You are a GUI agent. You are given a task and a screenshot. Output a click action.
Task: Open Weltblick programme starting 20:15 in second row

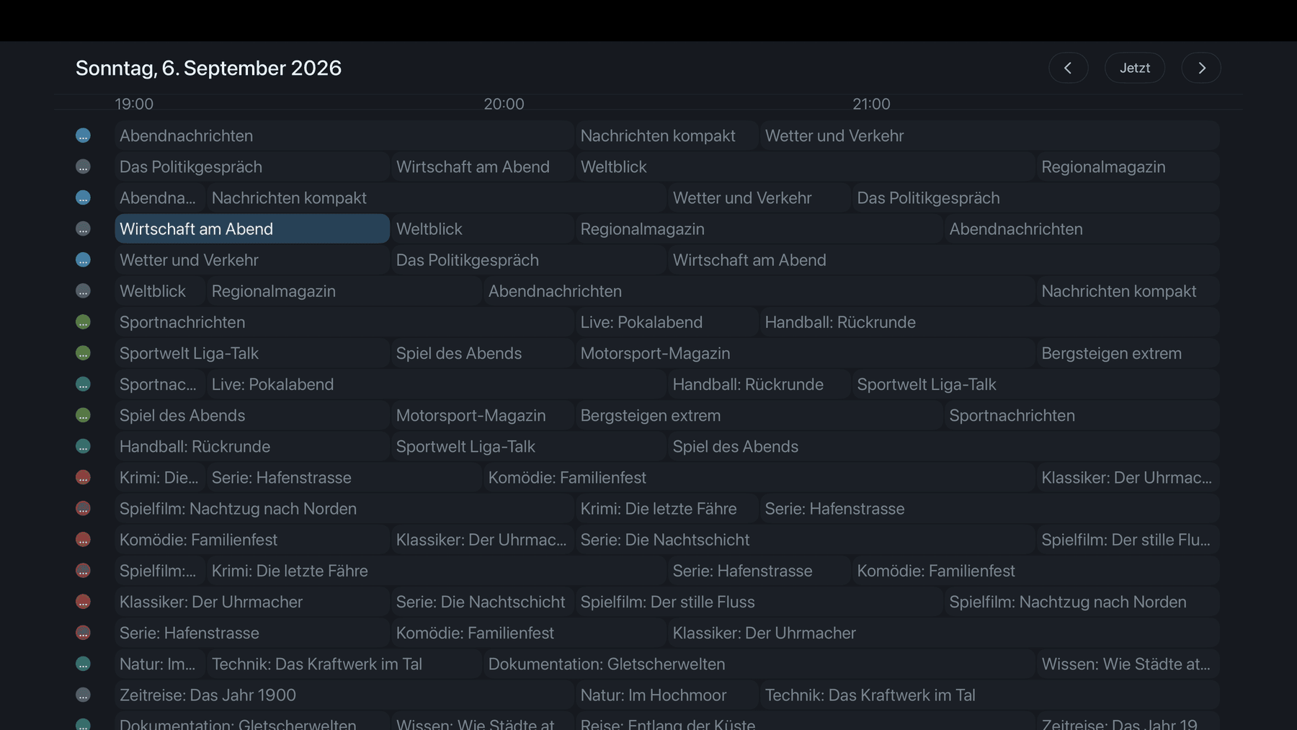805,166
